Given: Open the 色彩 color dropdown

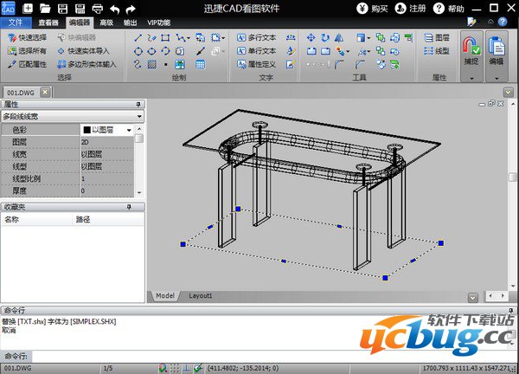Looking at the screenshot, I should pos(129,129).
